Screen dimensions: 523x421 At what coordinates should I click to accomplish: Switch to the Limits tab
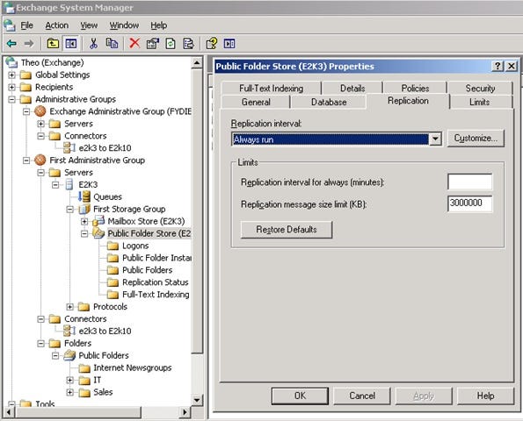click(479, 102)
